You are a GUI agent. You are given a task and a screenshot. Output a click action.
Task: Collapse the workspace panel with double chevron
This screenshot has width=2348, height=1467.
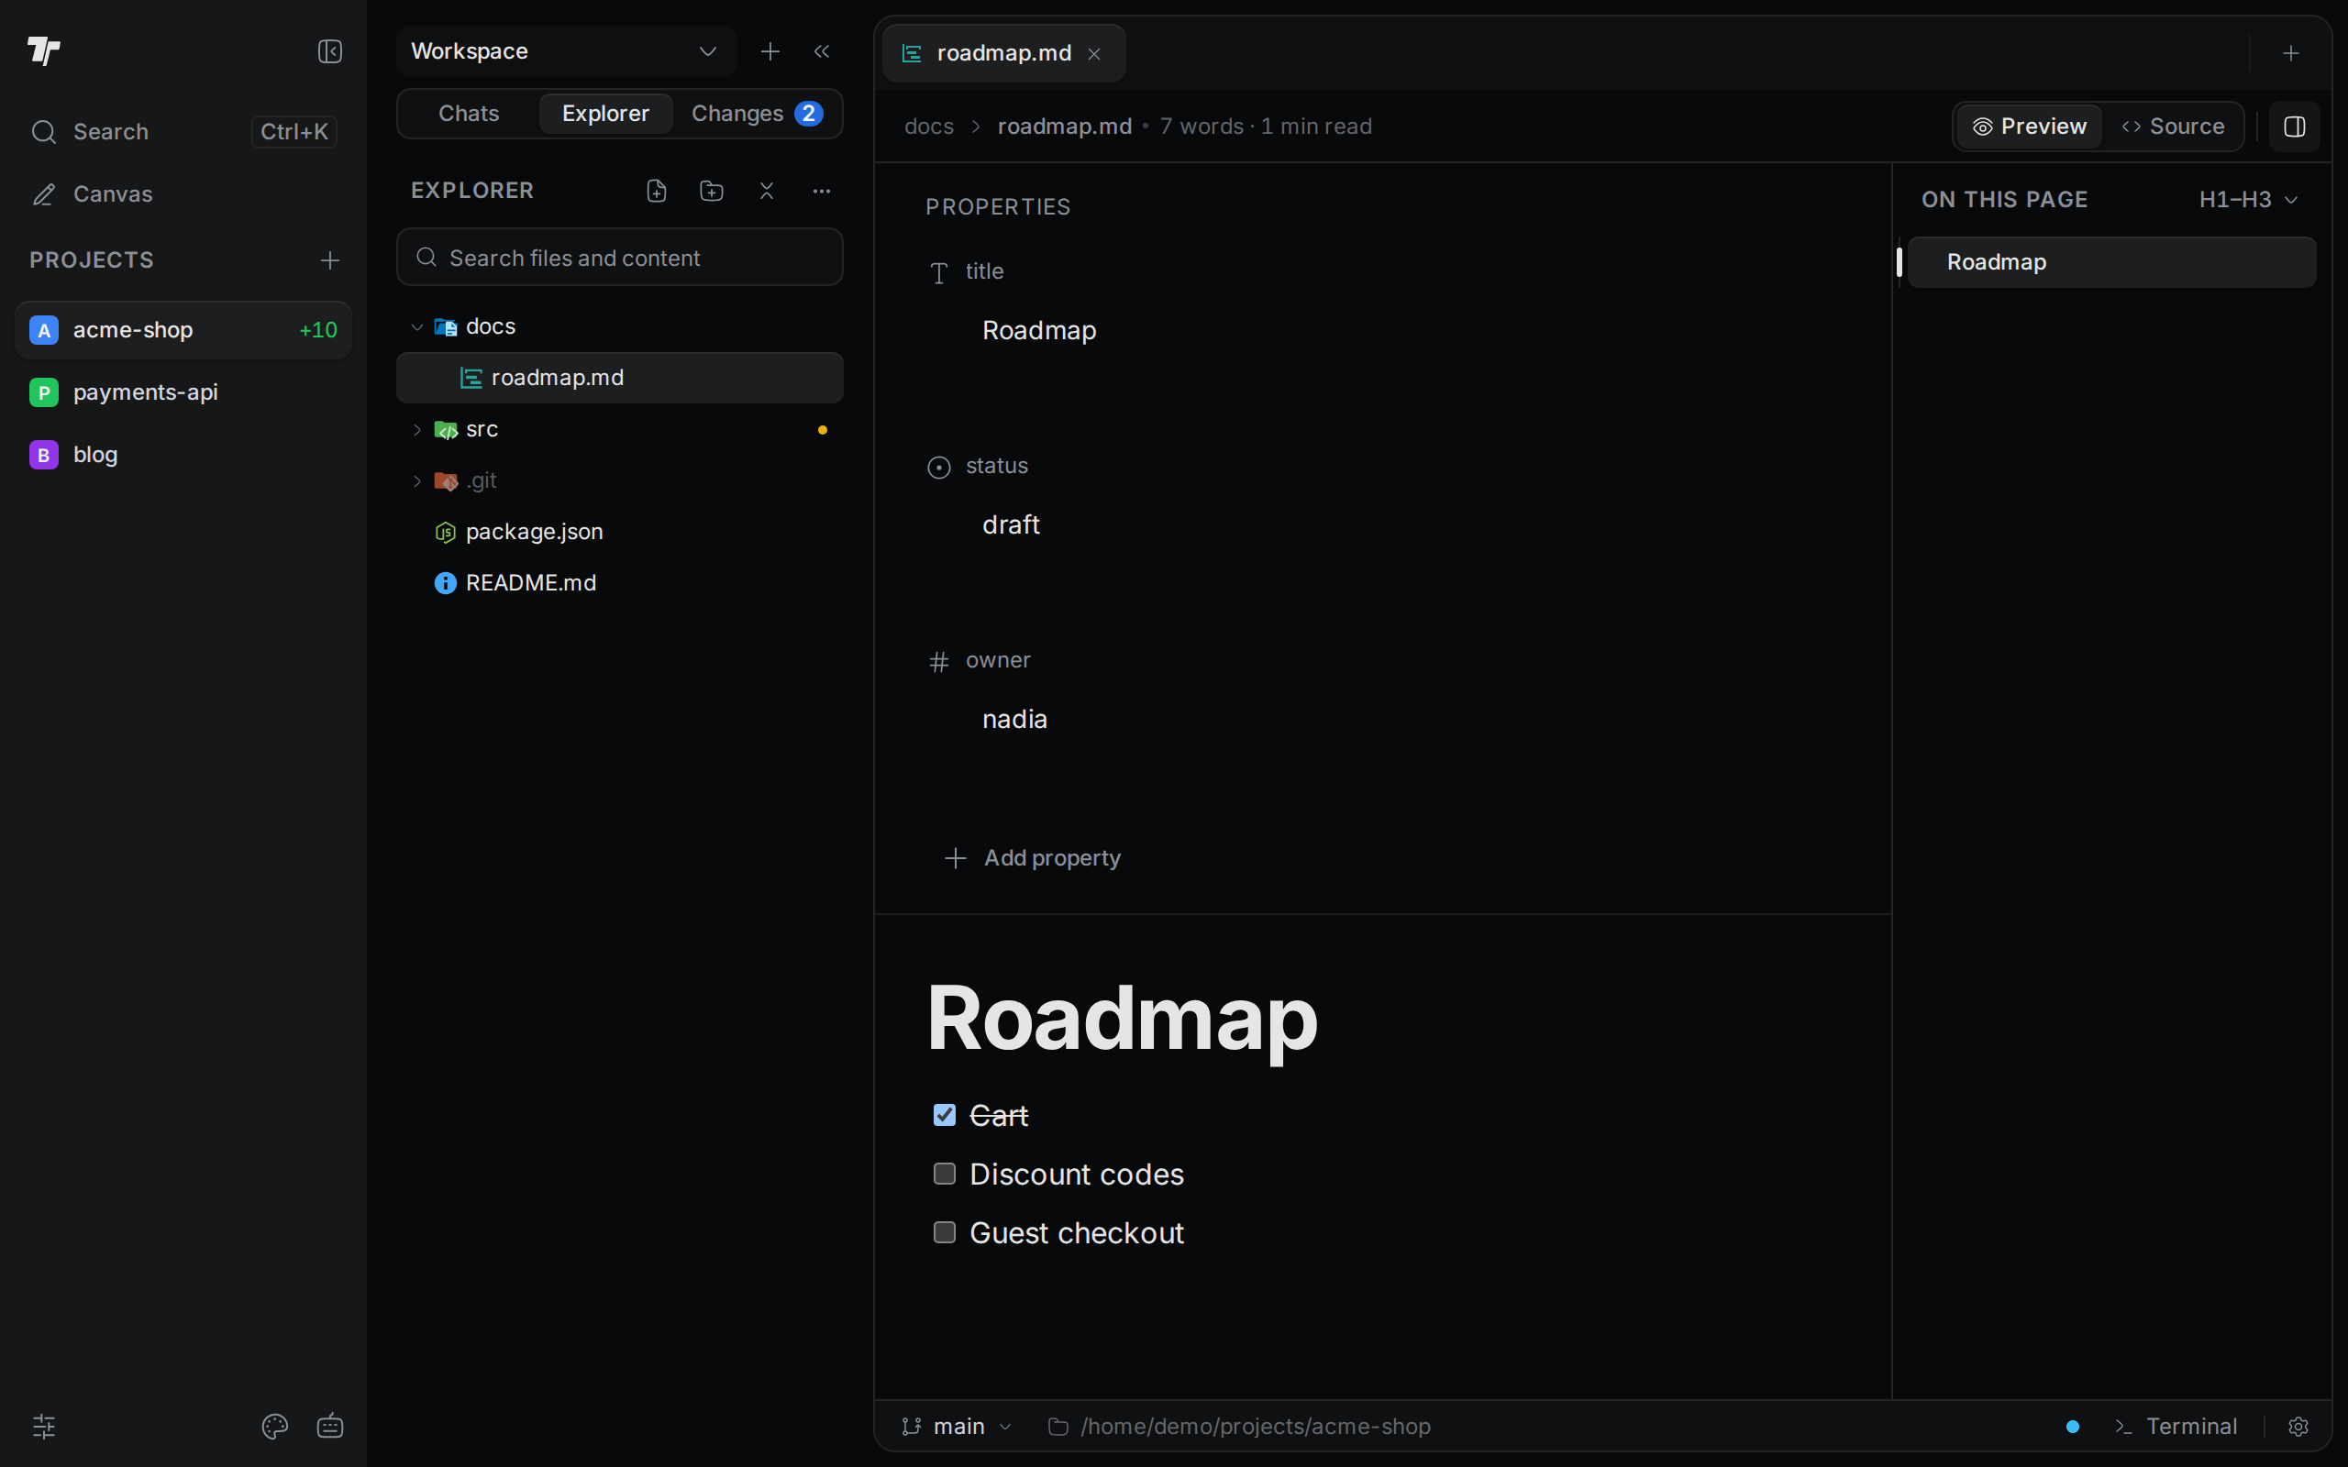(822, 51)
